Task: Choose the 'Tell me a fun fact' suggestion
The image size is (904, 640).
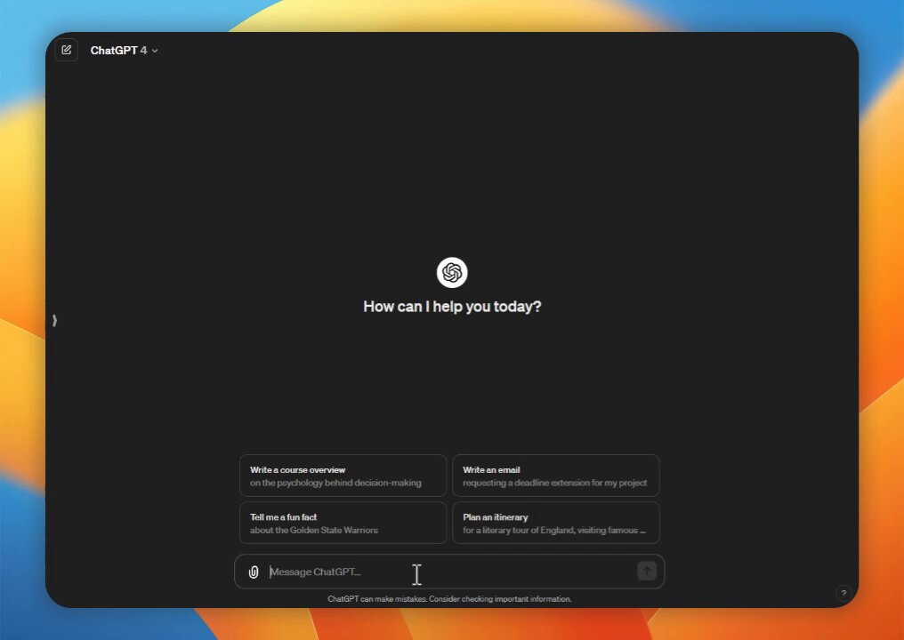Action: 343,523
